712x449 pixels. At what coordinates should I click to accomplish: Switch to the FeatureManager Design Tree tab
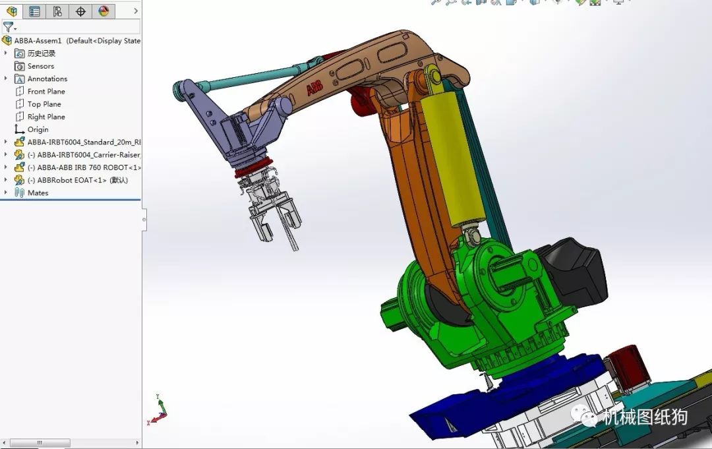[x=12, y=11]
